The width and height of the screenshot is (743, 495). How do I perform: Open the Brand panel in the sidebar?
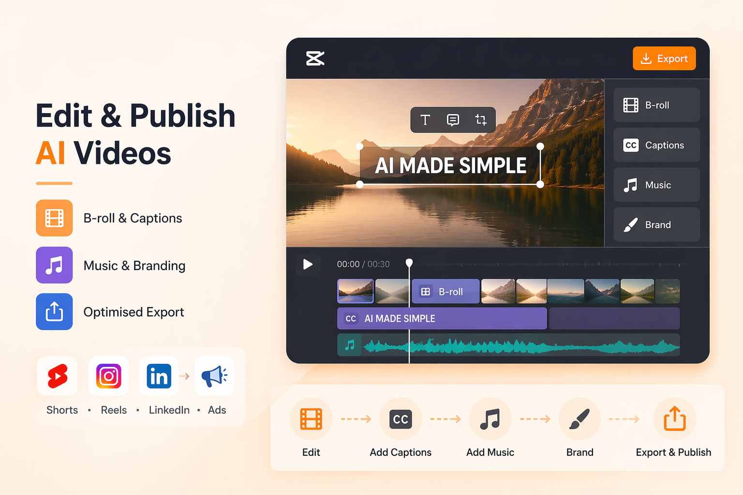[x=656, y=225]
